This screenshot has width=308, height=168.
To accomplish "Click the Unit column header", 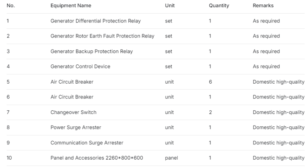I will 170,6.
